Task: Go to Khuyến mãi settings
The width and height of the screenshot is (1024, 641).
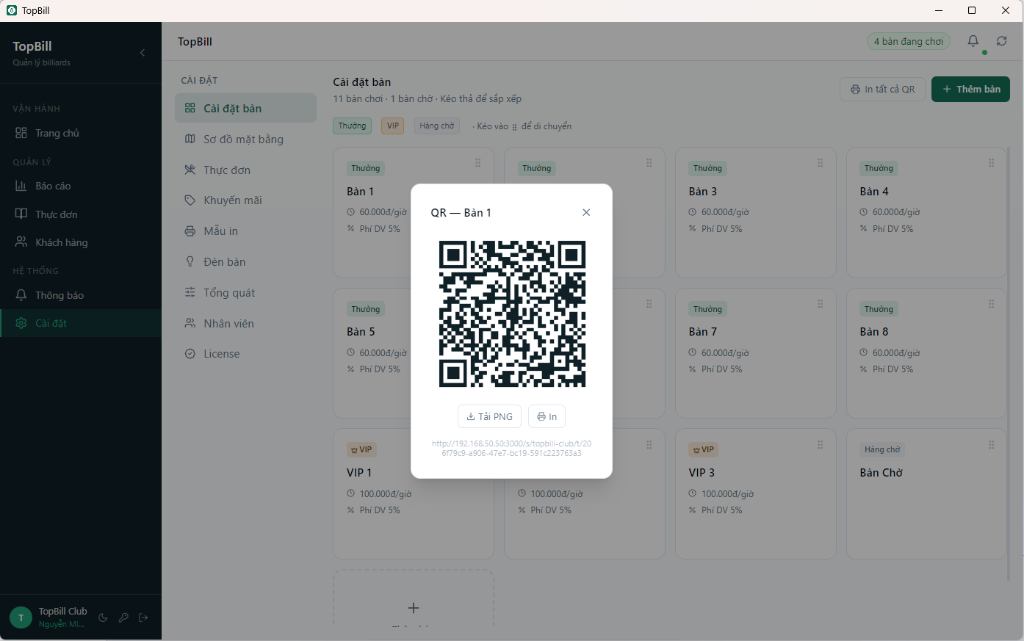Action: coord(245,200)
